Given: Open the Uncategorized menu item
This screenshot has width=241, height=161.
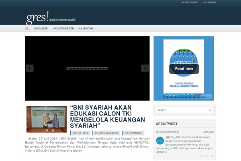Looking at the screenshot, I should pyautogui.click(x=63, y=29).
